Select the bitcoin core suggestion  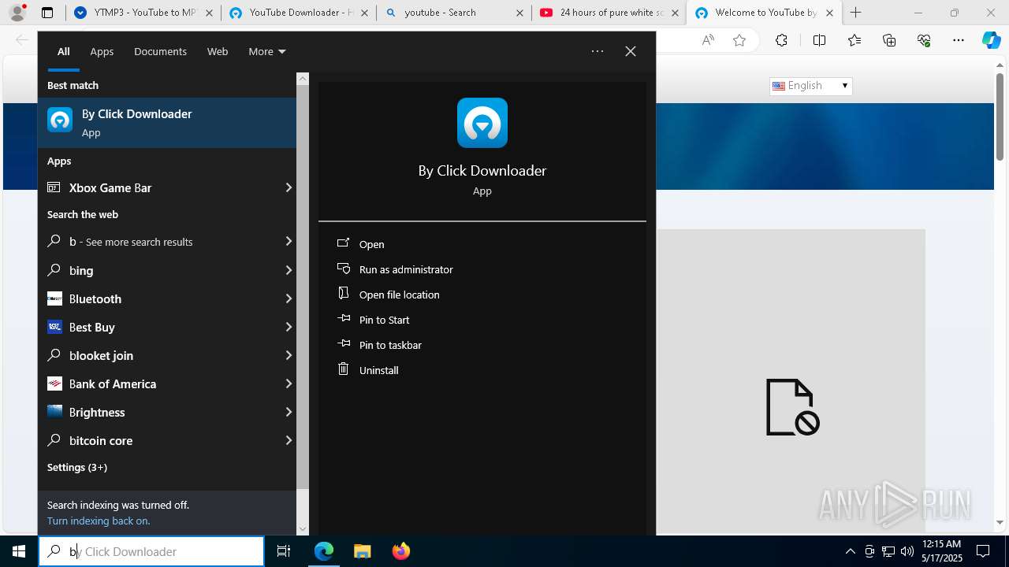[159, 440]
